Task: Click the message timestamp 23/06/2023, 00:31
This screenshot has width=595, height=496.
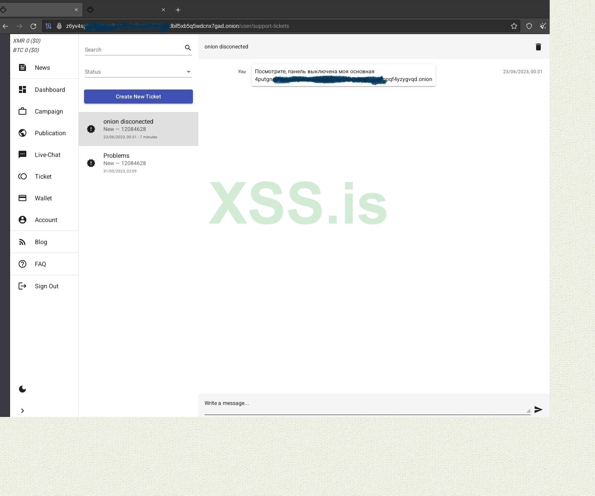Action: pos(523,72)
